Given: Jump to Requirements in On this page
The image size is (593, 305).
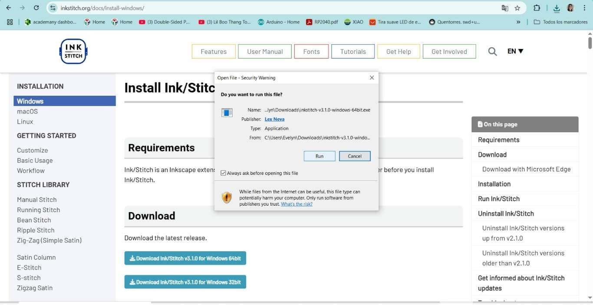Looking at the screenshot, I should 499,140.
